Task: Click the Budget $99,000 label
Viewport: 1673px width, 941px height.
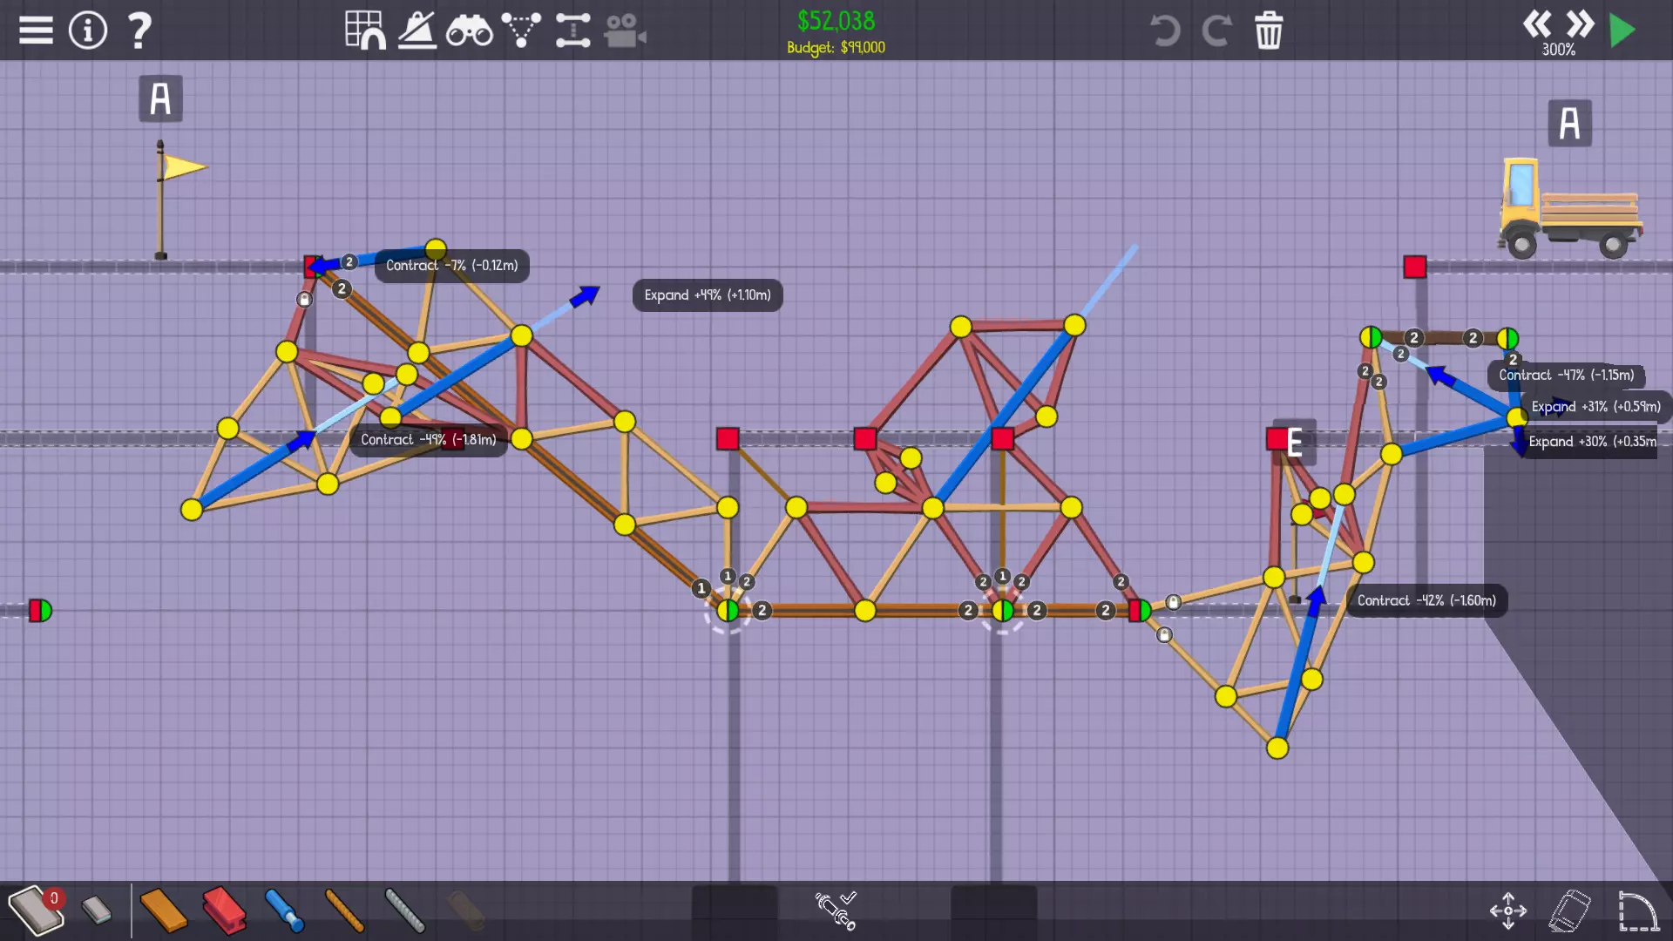Action: (x=836, y=48)
